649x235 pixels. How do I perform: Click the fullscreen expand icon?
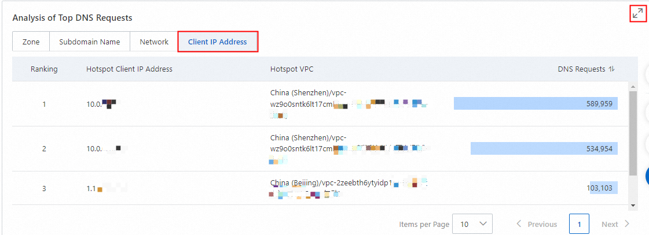637,14
